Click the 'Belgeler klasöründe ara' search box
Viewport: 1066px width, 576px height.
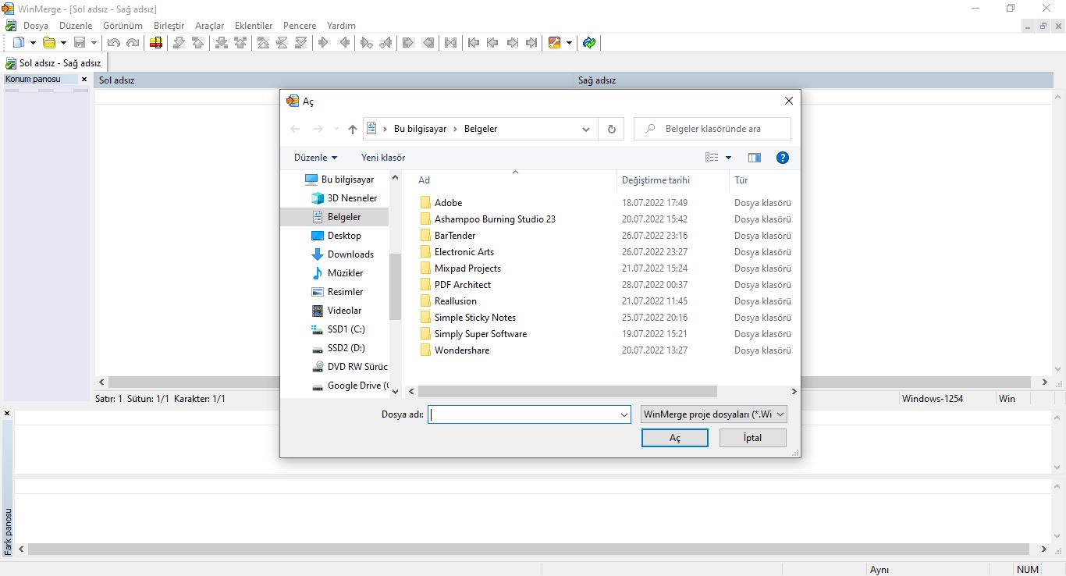click(x=712, y=129)
